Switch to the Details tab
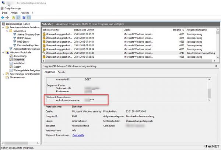Image resolution: width=221 pixels, height=150 pixels. pyautogui.click(x=61, y=72)
